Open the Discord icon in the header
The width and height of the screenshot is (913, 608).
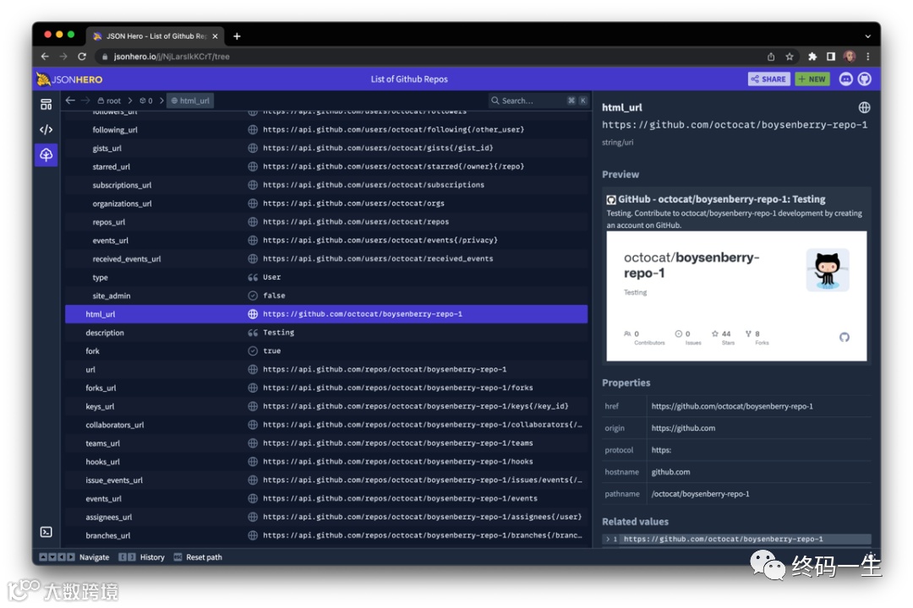coord(845,79)
